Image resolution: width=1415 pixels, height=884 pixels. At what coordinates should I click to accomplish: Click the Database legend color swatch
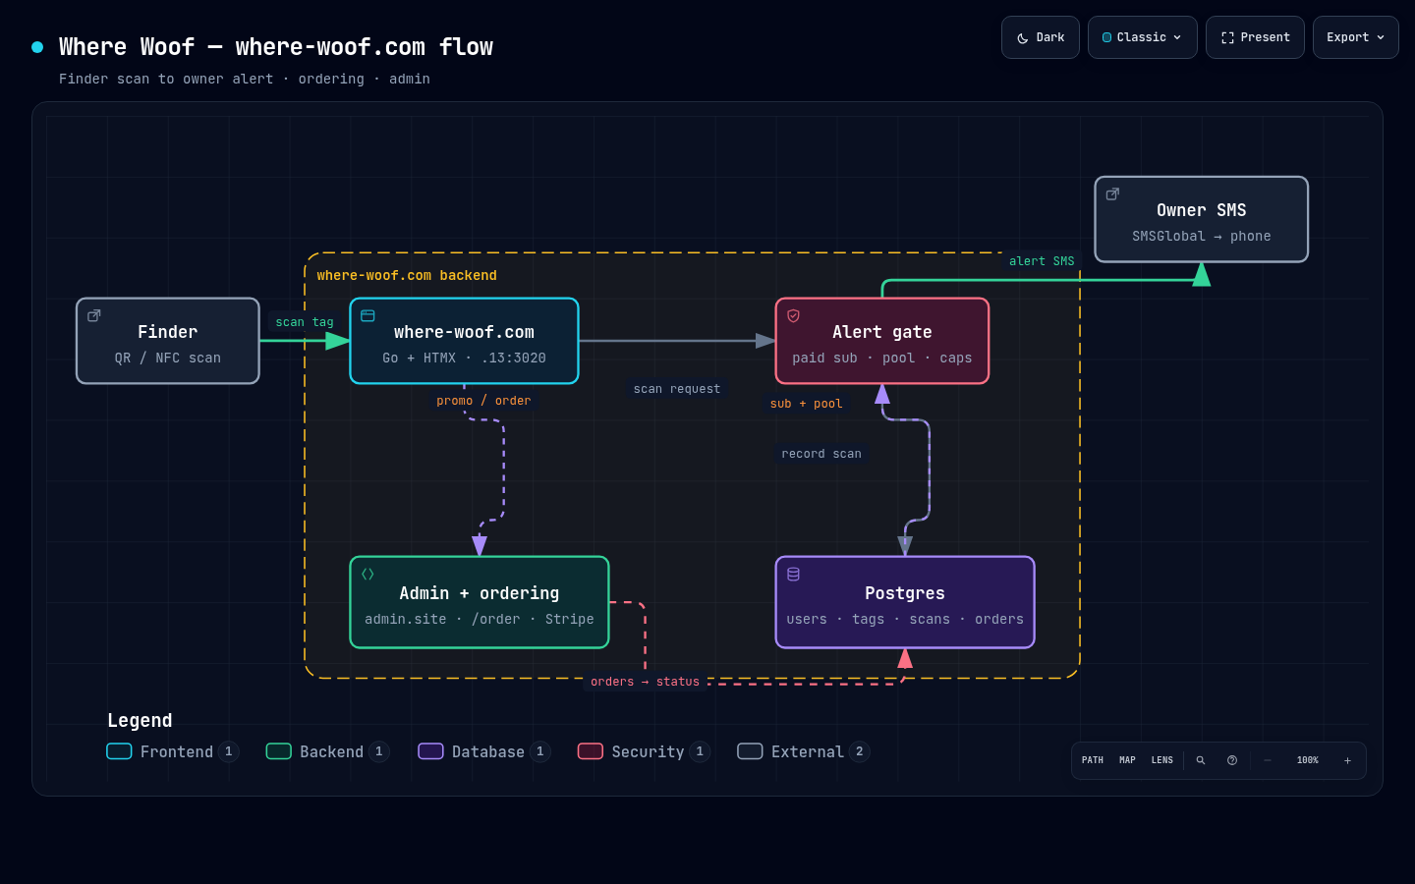[430, 751]
